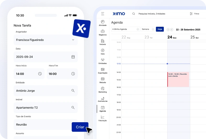The image size is (206, 139).
Task: Open the hamburger menu icon
Action: pos(103,14)
